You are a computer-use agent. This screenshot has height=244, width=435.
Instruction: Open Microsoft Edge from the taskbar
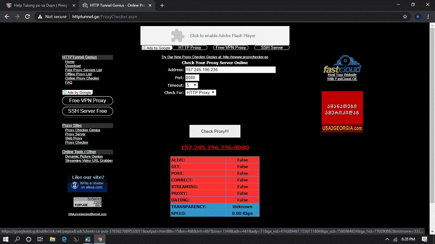pyautogui.click(x=64, y=239)
